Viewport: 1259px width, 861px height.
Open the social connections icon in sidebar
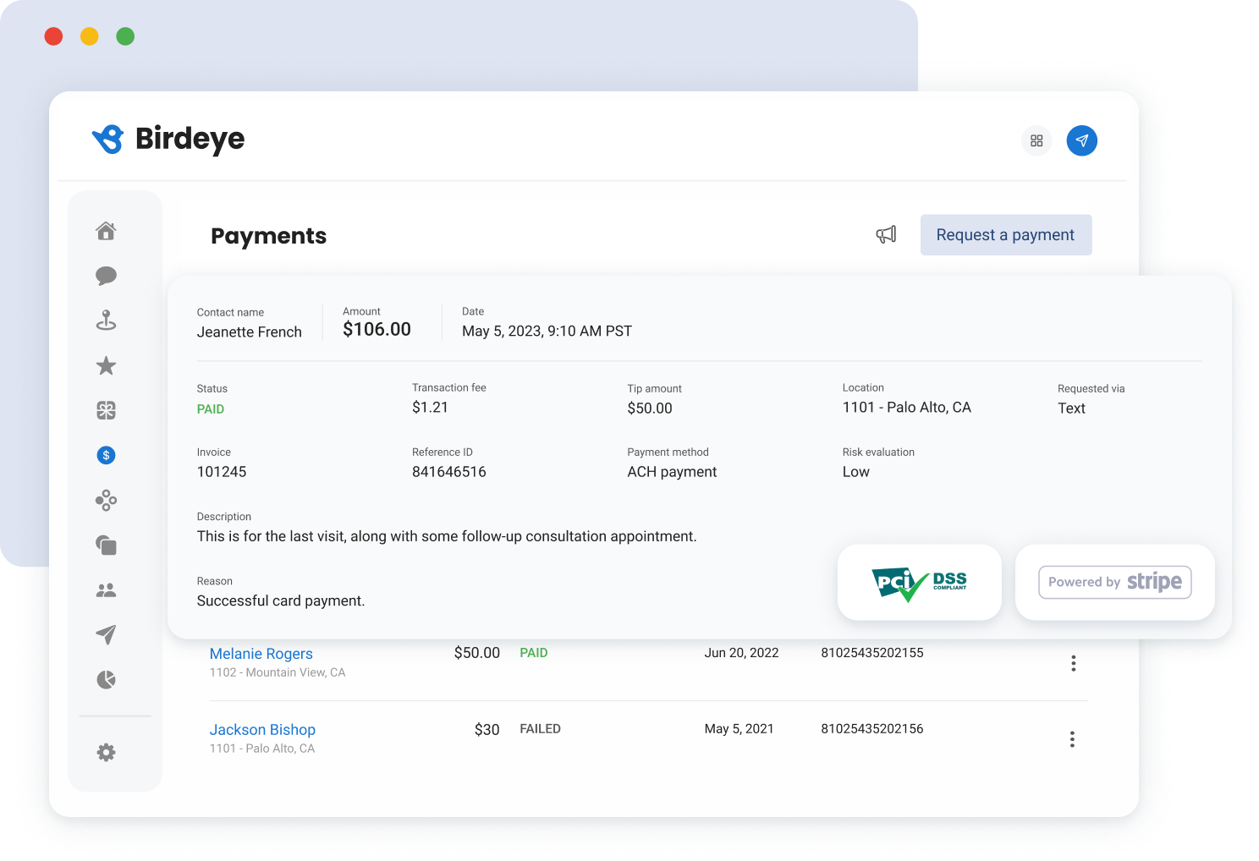pyautogui.click(x=106, y=500)
